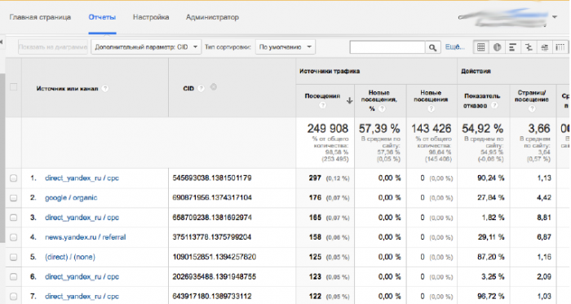Open help icon next to Источник или канал
The width and height of the screenshot is (571, 304).
[x=105, y=88]
